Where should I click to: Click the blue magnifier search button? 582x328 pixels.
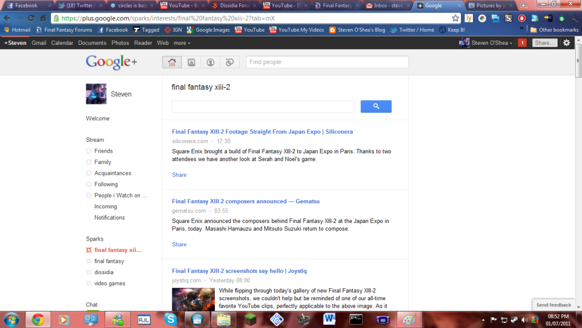376,106
